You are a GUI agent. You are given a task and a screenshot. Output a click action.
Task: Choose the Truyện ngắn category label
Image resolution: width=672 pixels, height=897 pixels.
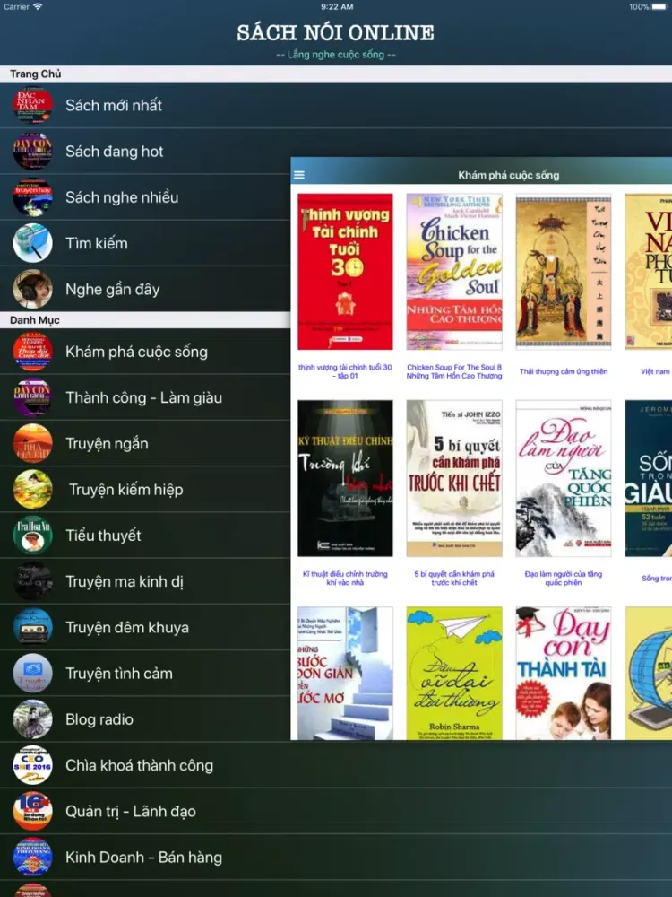[x=107, y=443]
